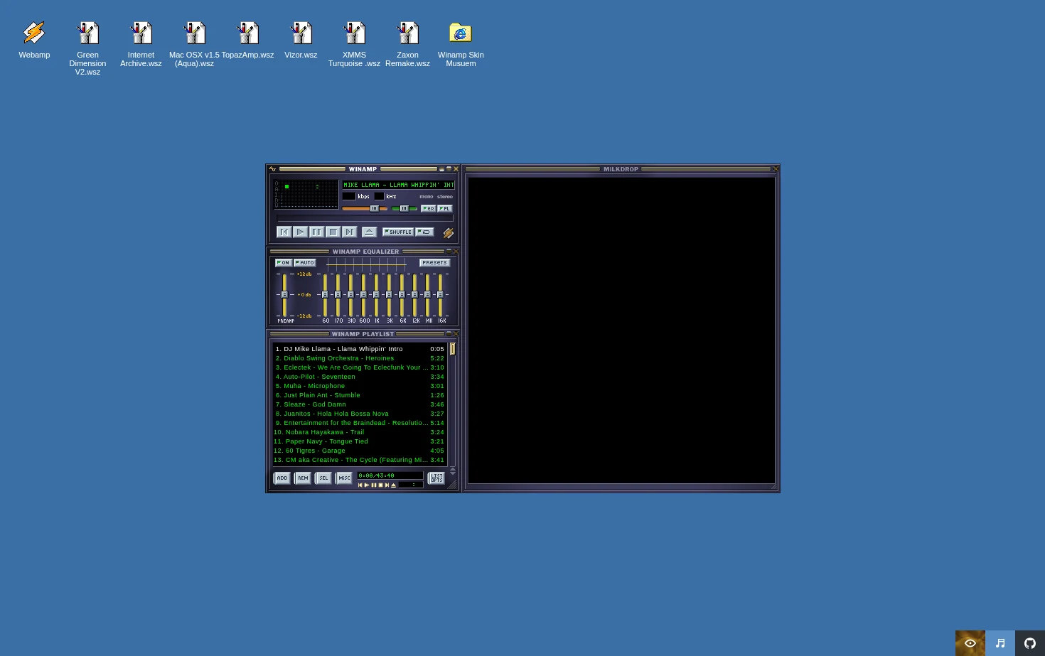Click the playlist vertical scrollbar handle

point(452,349)
